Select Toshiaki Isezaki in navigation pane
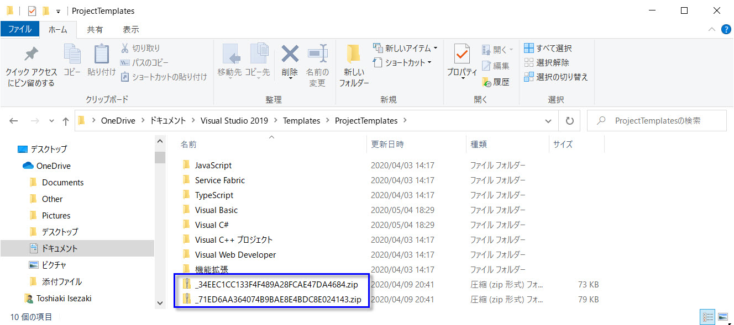 coord(58,299)
